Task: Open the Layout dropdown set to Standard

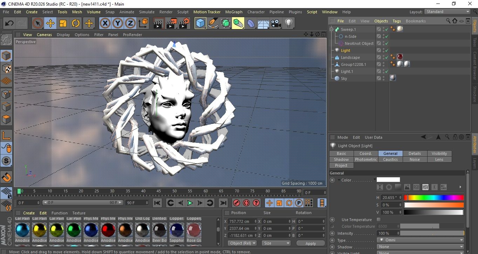Action: coord(447,12)
